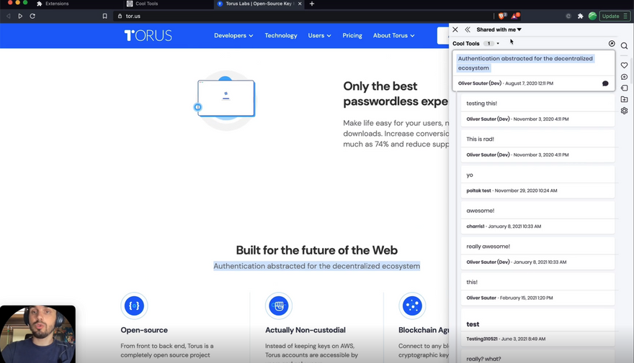Expand the Developers menu in the Torus navbar
The width and height of the screenshot is (634, 363).
[x=233, y=35]
